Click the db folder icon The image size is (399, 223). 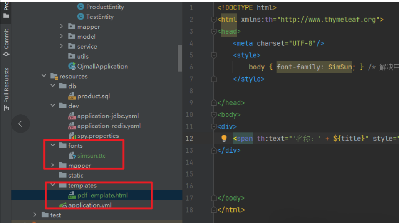[x=63, y=86]
